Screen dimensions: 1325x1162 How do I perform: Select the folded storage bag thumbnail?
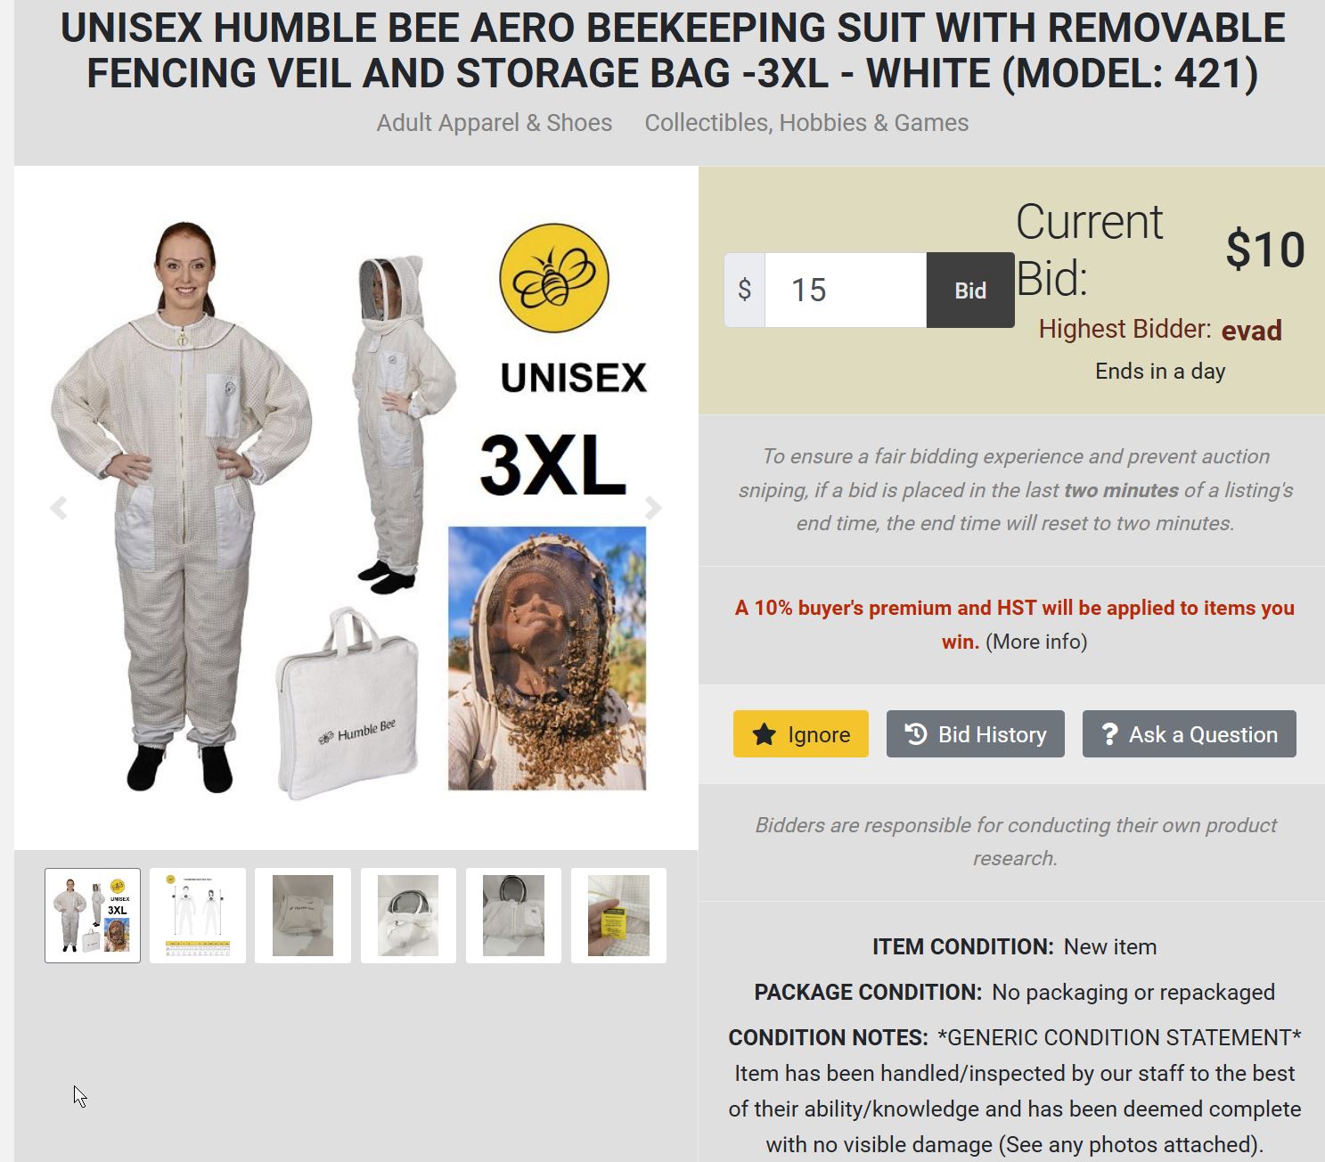[303, 915]
